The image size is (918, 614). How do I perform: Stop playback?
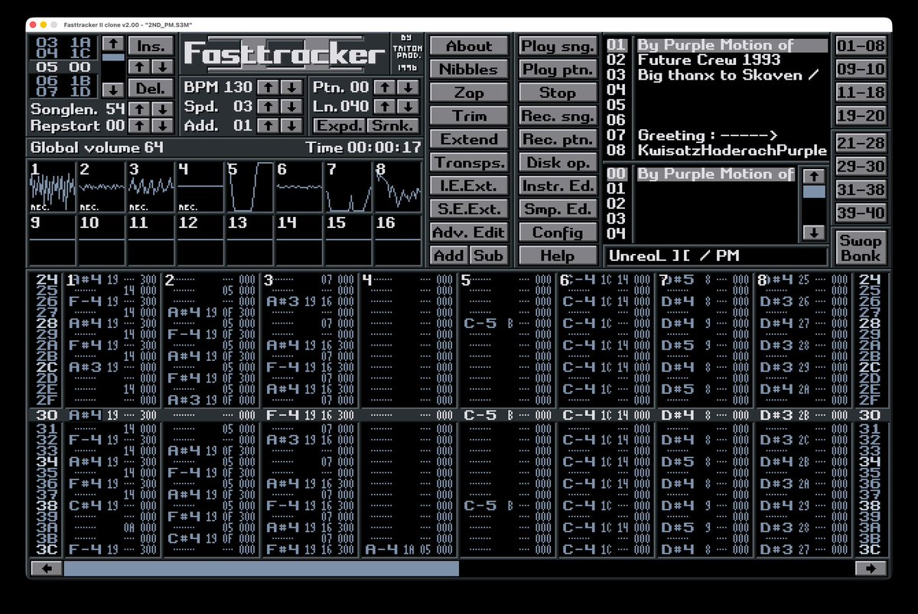558,93
